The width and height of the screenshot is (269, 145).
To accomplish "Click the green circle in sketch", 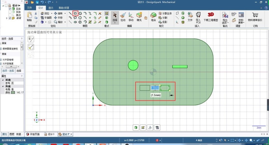I will 133,65.
